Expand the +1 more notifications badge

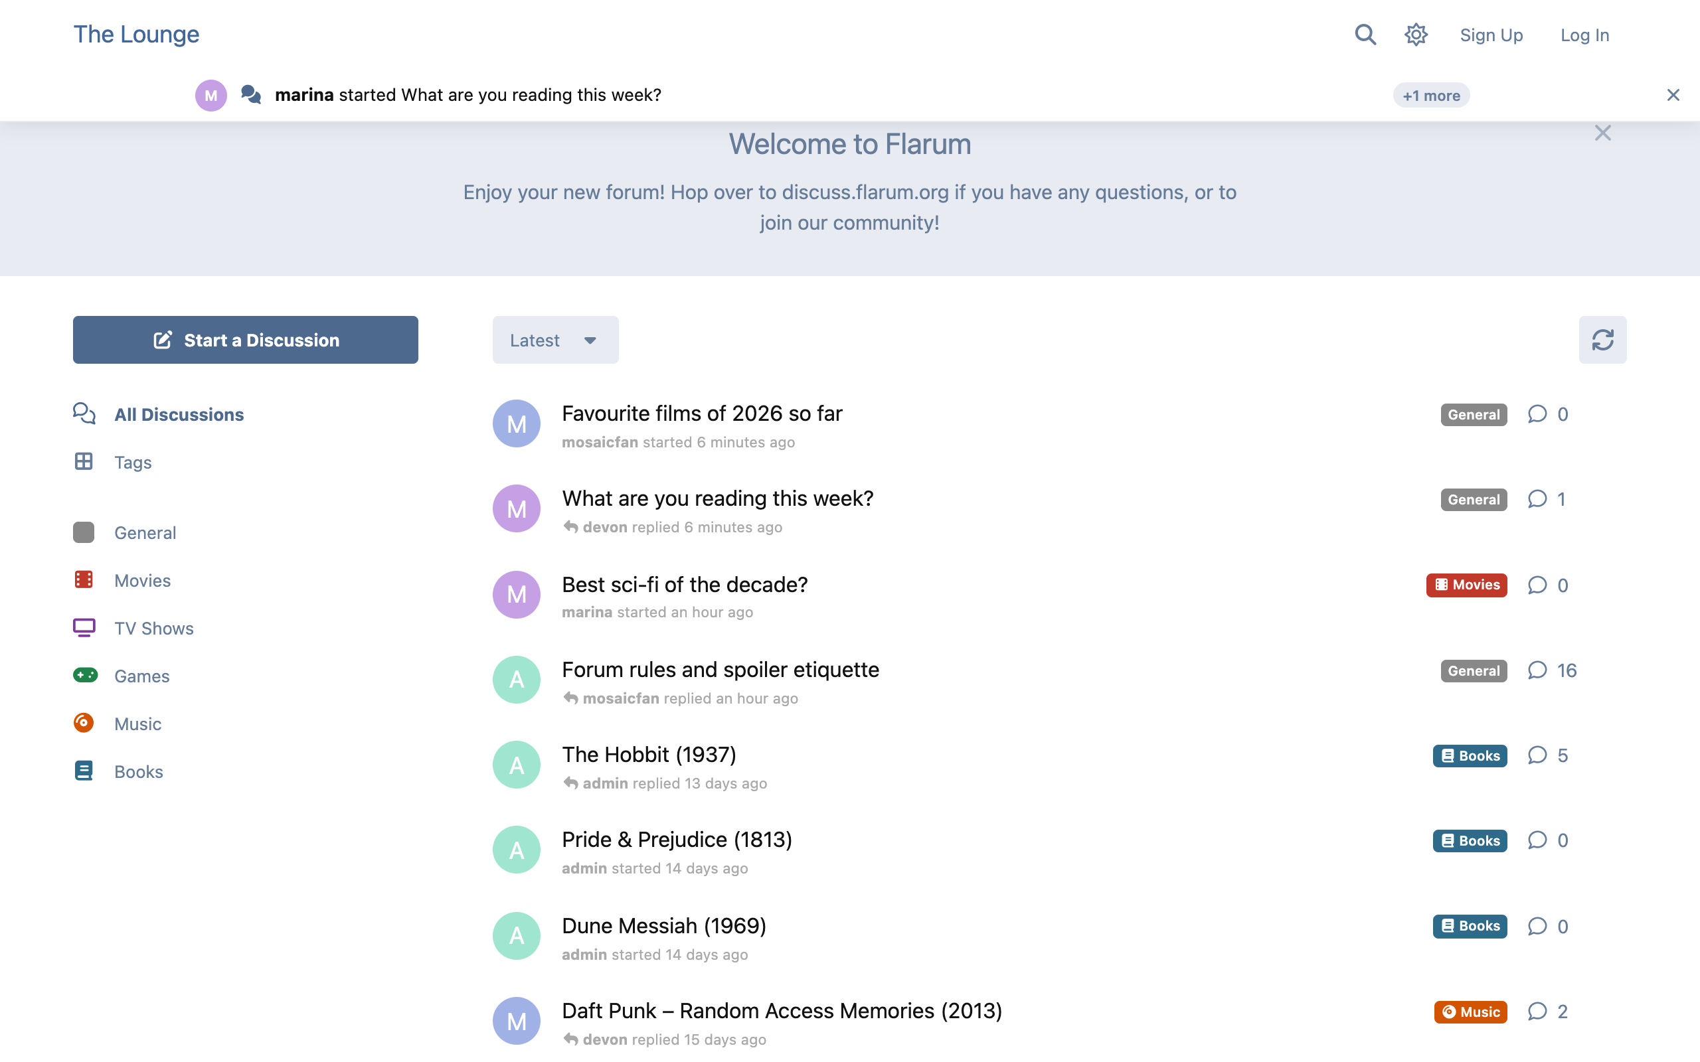tap(1431, 96)
